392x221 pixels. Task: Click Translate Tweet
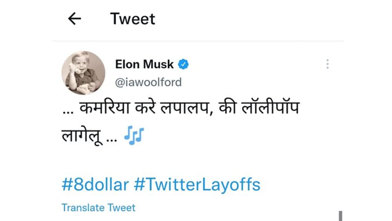click(98, 208)
